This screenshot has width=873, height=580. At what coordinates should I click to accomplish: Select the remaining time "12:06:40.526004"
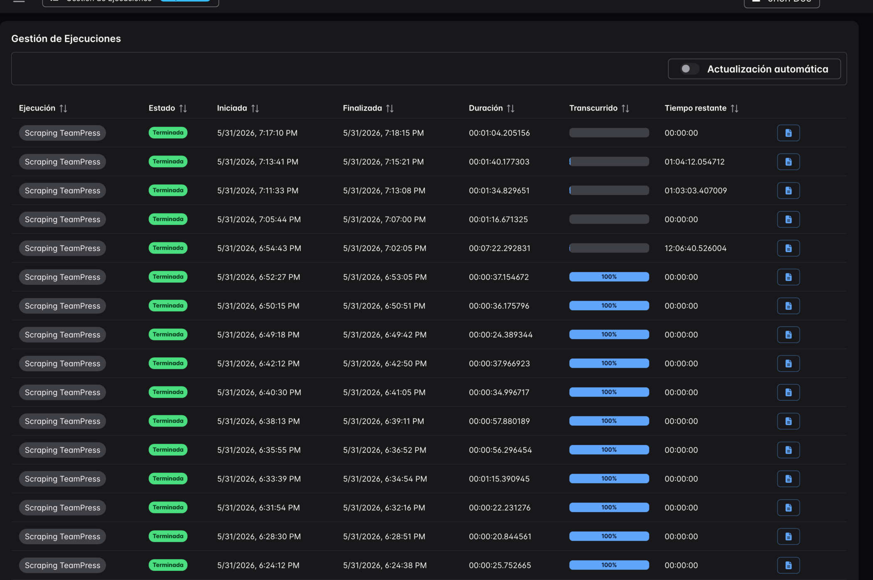pyautogui.click(x=695, y=248)
